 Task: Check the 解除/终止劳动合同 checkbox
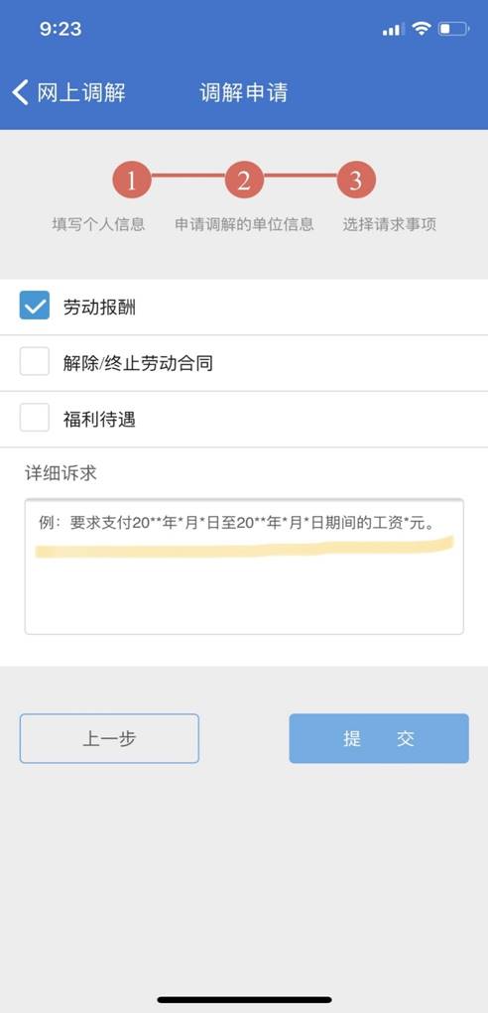(34, 361)
